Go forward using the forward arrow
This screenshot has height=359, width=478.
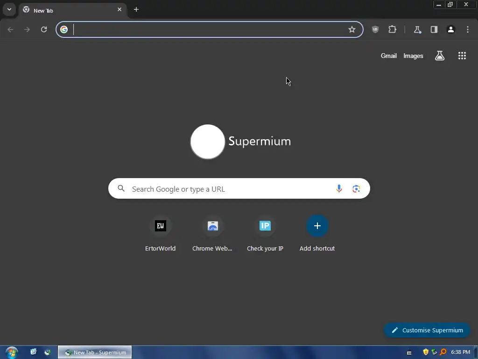tap(27, 29)
